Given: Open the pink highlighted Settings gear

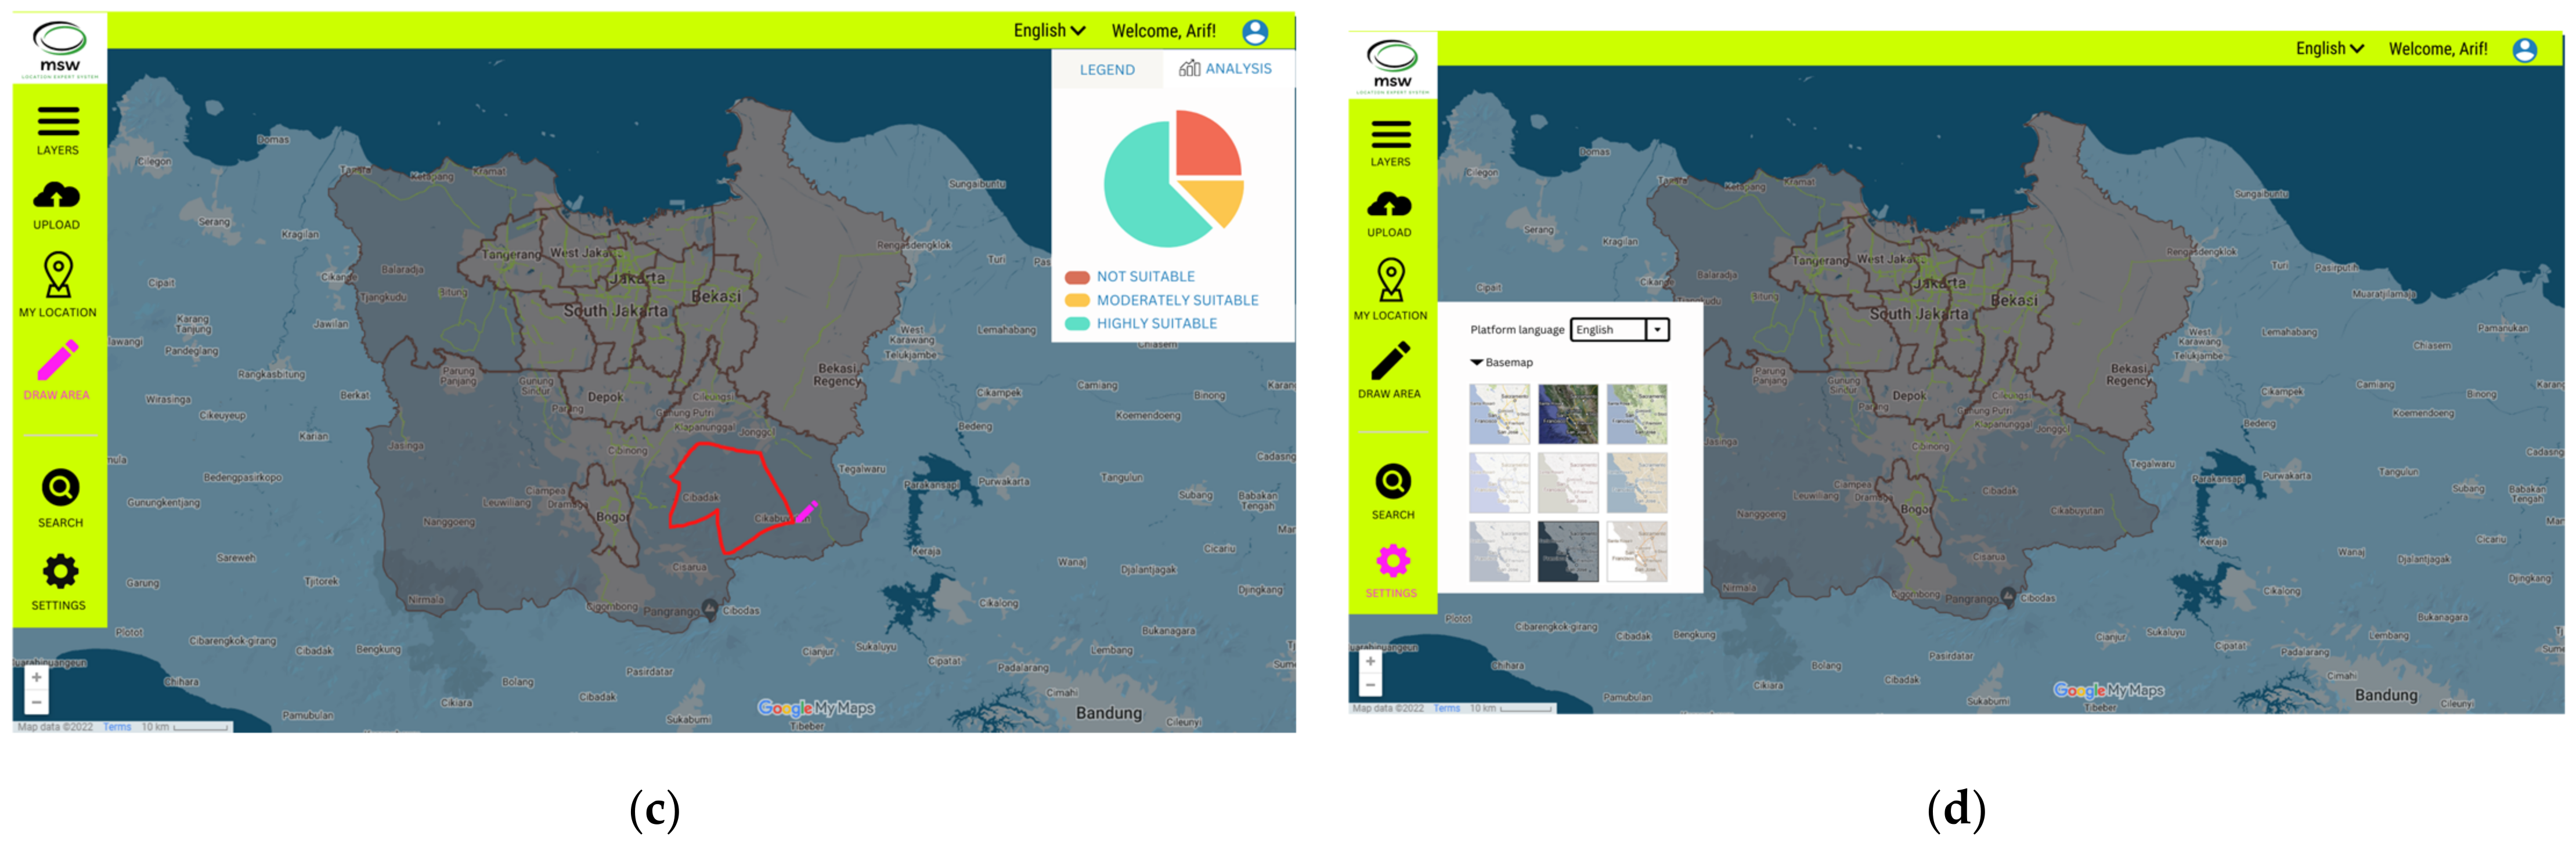Looking at the screenshot, I should (x=1392, y=561).
